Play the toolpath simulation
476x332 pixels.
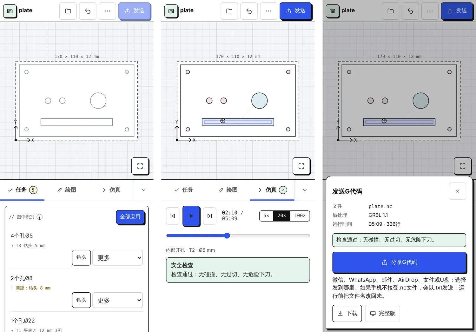tap(191, 216)
